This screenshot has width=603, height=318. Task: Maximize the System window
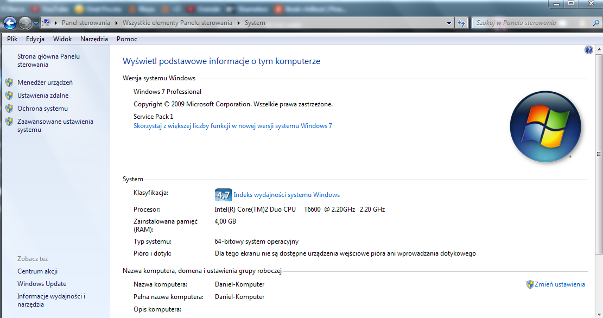pos(571,3)
